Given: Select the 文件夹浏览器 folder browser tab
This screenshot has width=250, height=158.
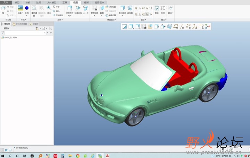Looking at the screenshot, I should pos(20,24).
